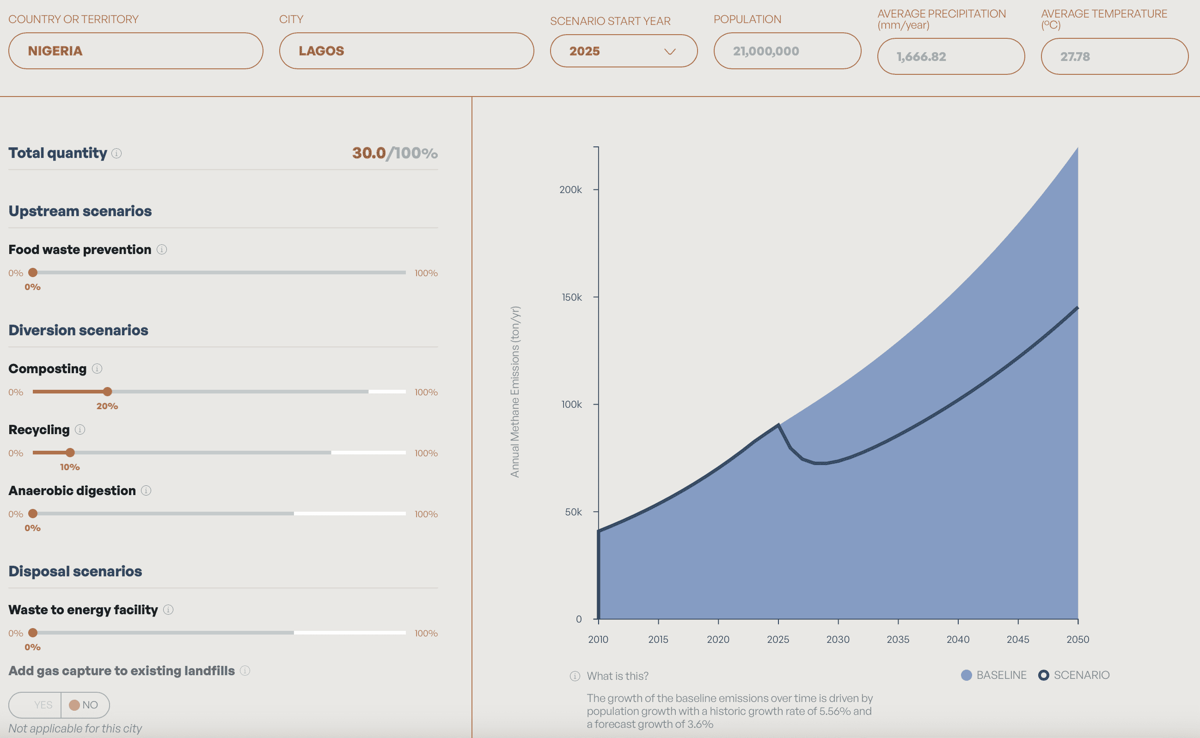Image resolution: width=1200 pixels, height=738 pixels.
Task: Click the Food waste prevention info icon
Action: pyautogui.click(x=162, y=249)
